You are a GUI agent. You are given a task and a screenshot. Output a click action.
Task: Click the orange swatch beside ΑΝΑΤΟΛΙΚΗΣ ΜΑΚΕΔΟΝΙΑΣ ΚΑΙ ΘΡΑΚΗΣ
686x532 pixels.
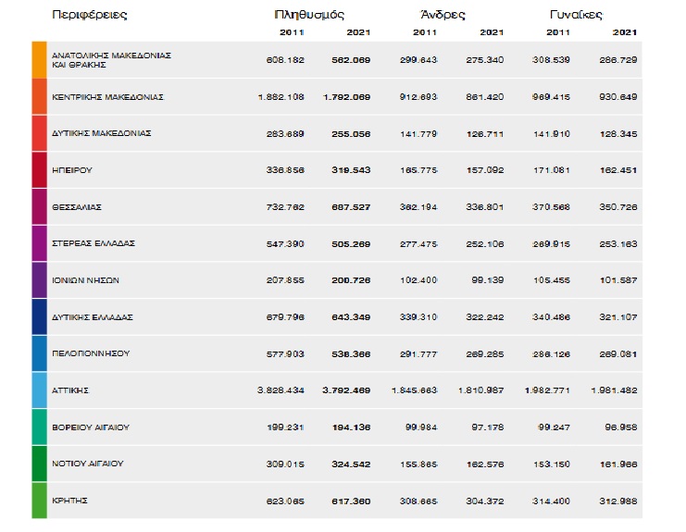coord(39,59)
